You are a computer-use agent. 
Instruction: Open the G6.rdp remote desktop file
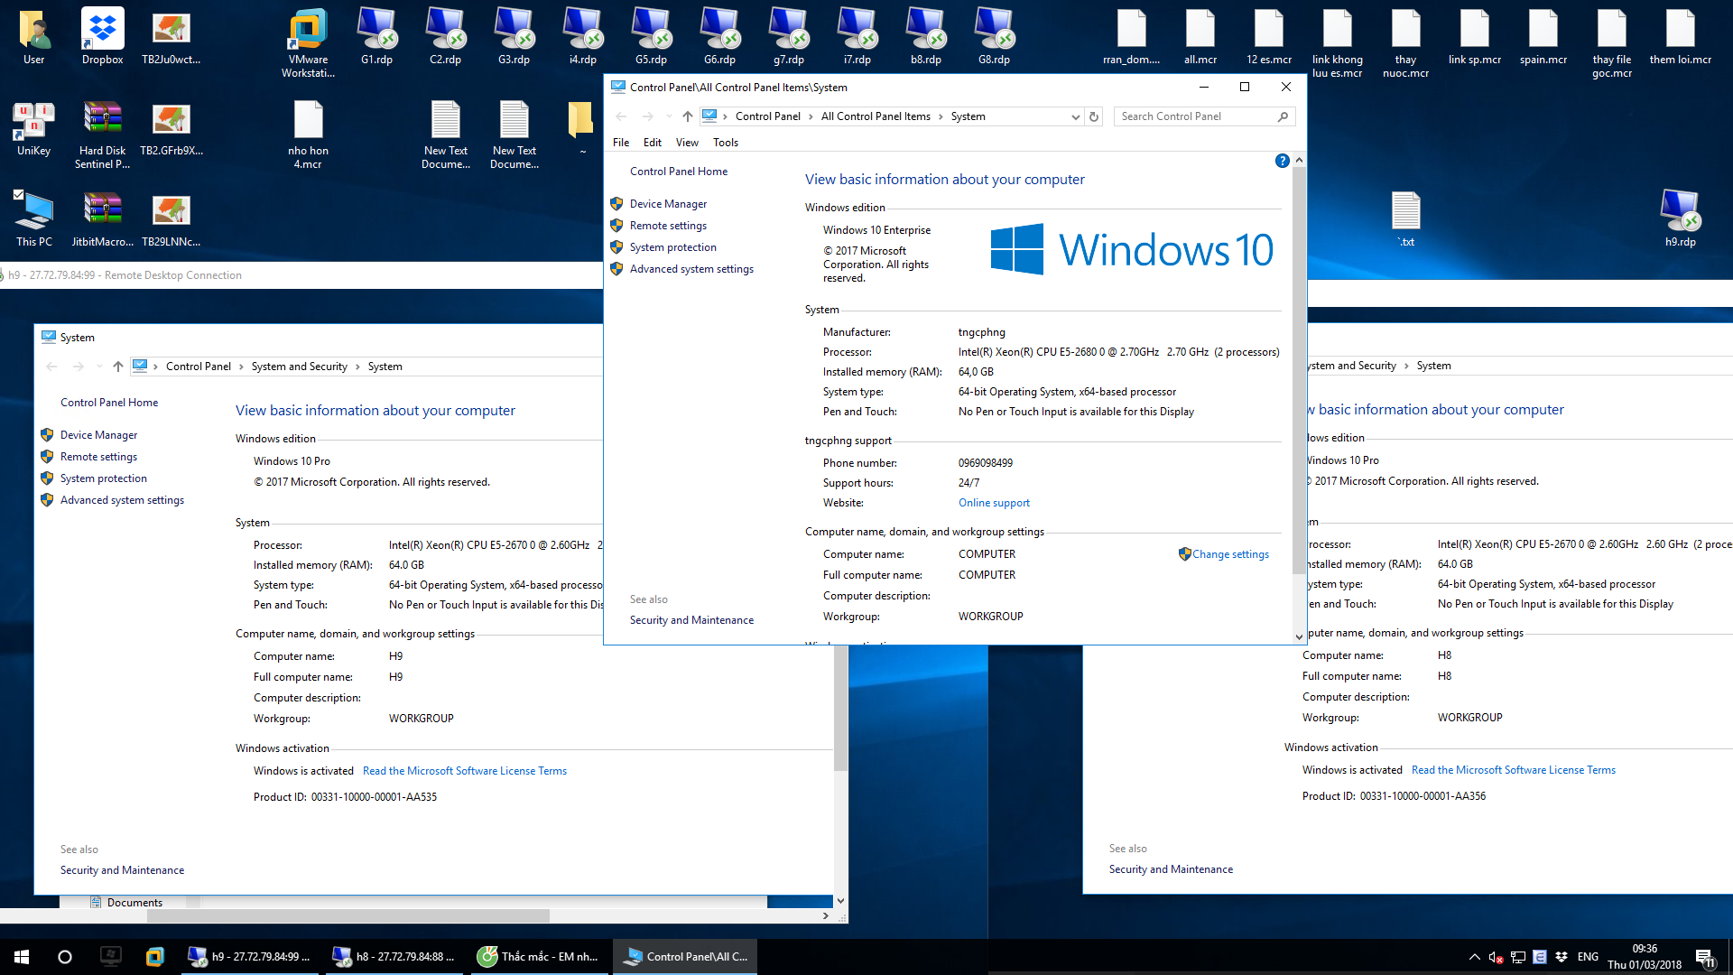(719, 36)
